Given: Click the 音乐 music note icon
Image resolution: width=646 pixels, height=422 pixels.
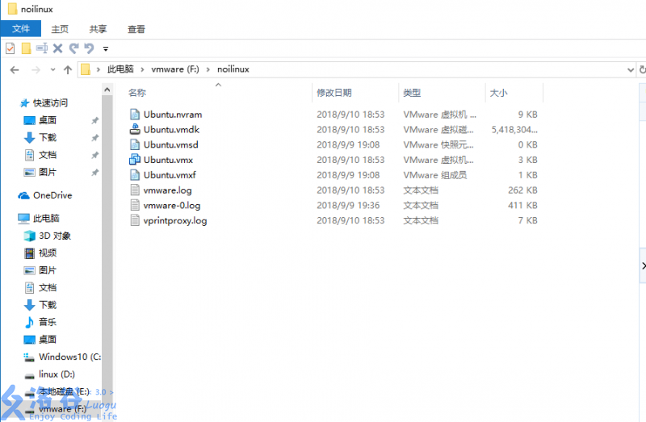Looking at the screenshot, I should [x=29, y=323].
